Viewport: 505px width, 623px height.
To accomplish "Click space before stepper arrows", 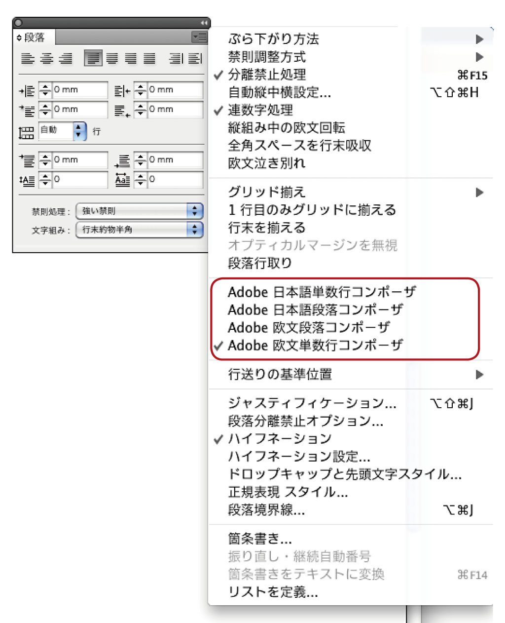I will click(45, 160).
